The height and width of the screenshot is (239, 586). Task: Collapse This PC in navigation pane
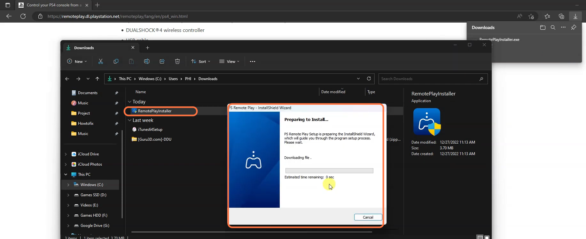66,175
